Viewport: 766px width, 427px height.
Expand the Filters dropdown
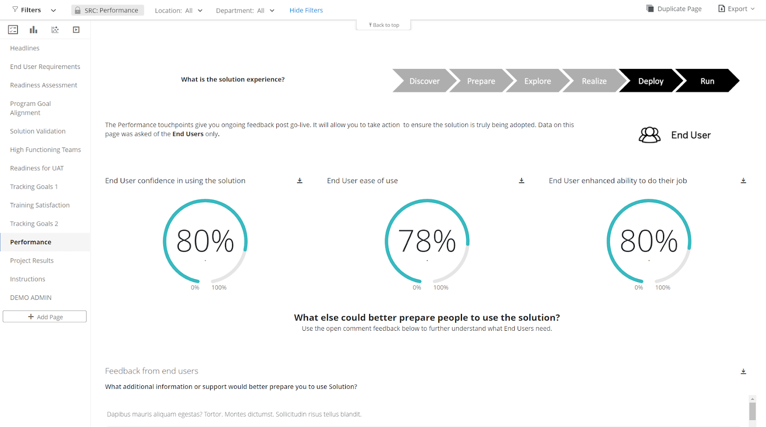coord(34,10)
